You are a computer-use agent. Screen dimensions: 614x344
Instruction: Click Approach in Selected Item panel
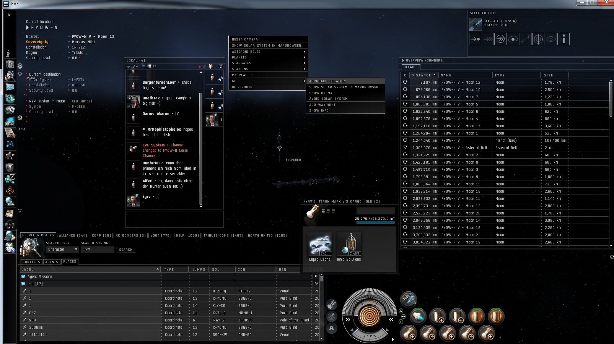tap(475, 39)
